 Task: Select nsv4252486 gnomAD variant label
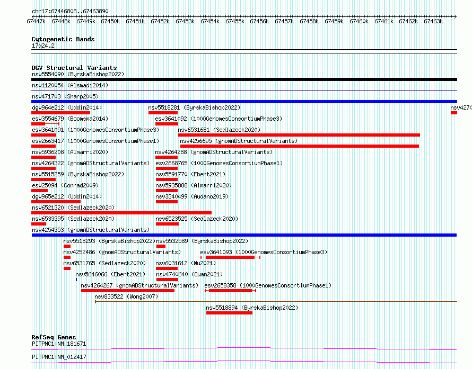122,252
